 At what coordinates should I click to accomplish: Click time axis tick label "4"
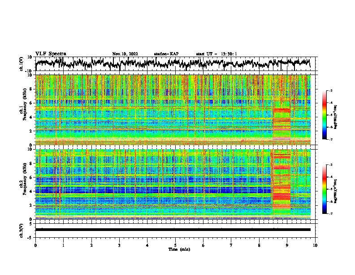point(147,245)
